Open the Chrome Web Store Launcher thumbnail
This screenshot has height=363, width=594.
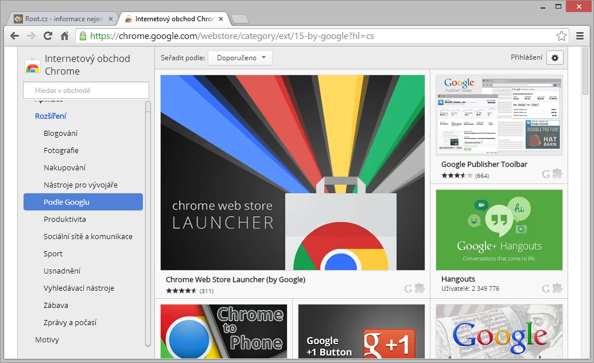(293, 172)
